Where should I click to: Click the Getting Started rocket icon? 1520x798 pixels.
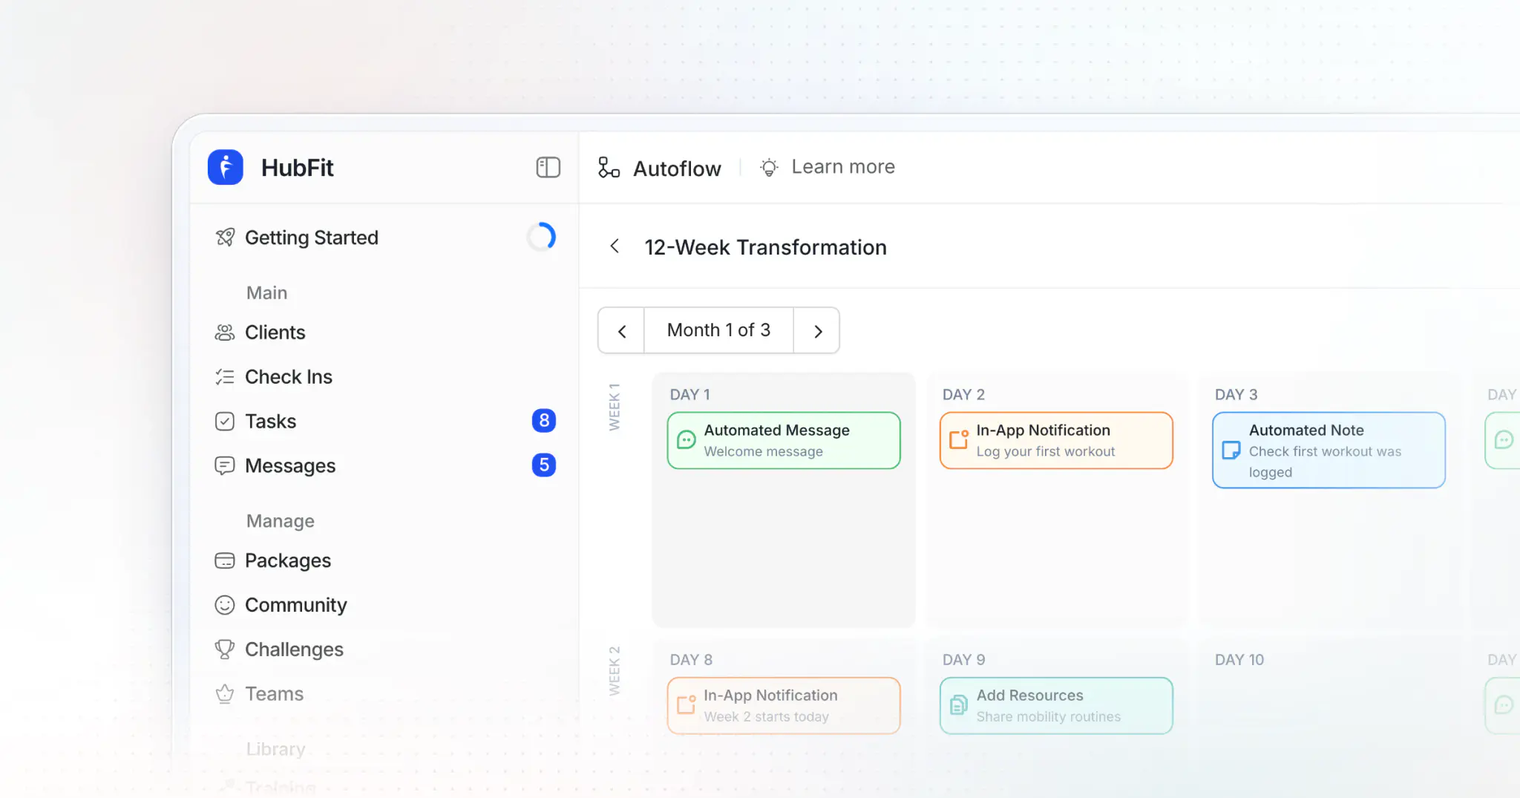[x=225, y=238]
